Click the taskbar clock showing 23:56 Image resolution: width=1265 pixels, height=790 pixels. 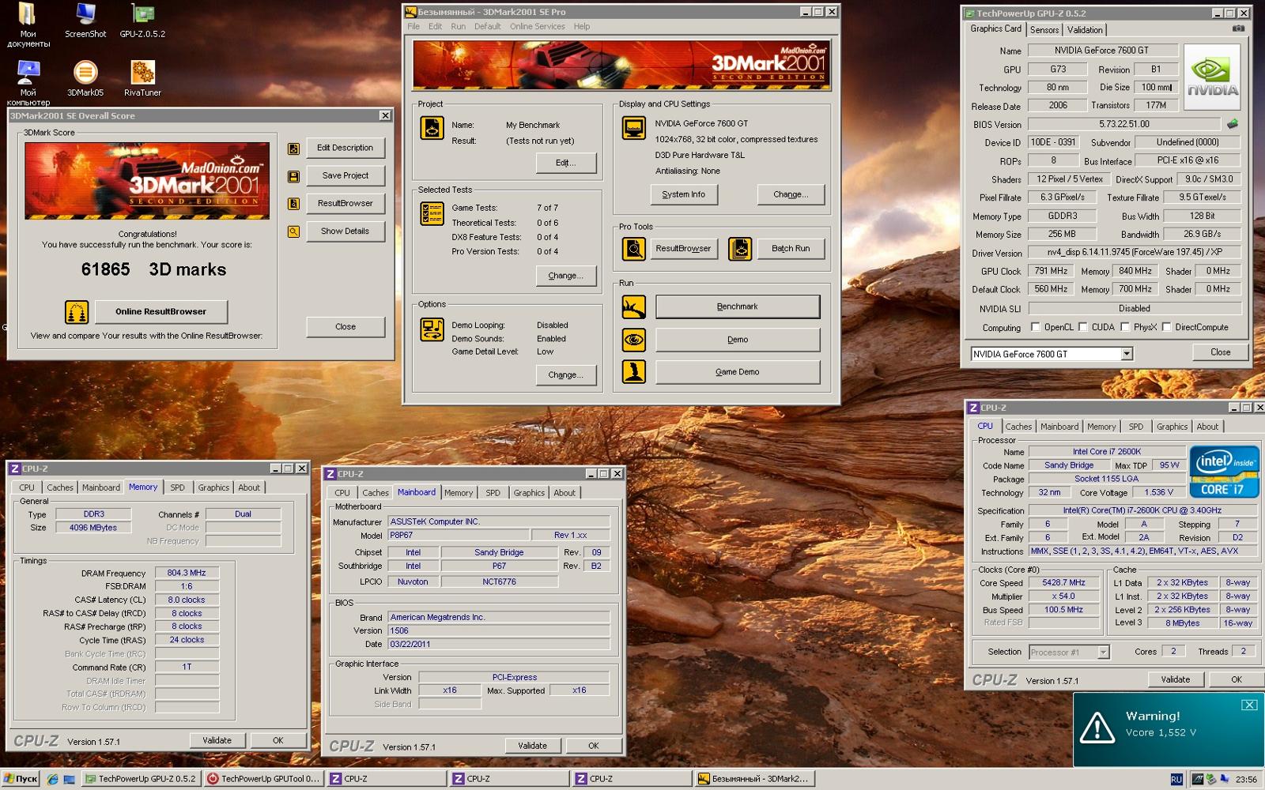1246,779
